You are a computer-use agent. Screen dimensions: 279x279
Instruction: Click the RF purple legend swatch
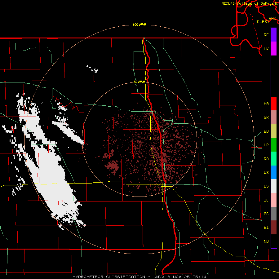[x=274, y=35]
